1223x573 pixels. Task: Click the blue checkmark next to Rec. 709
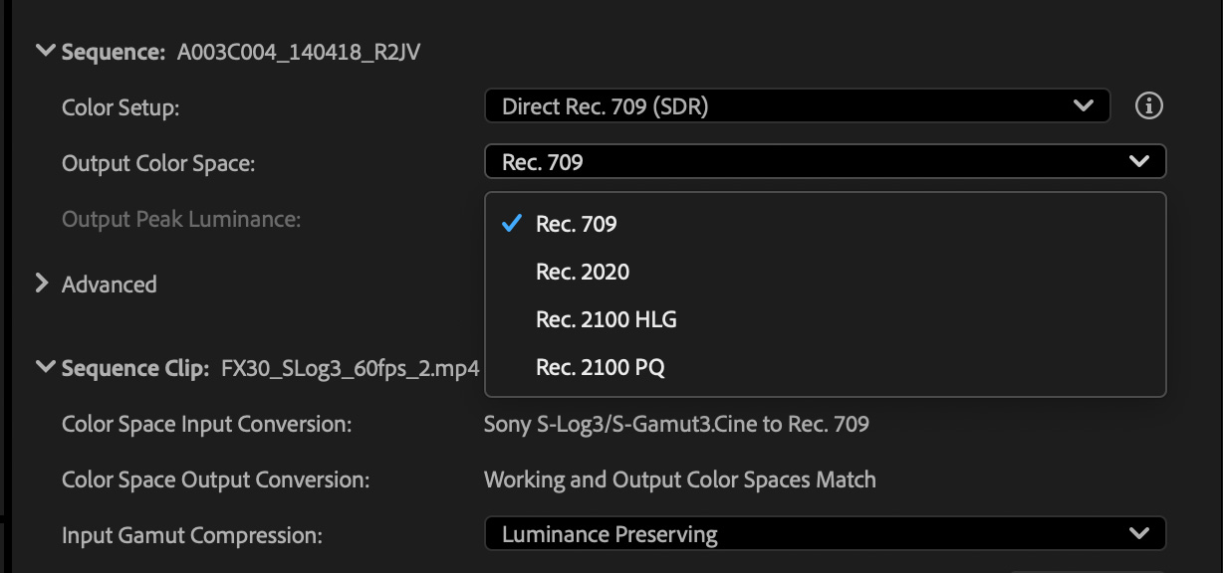[x=512, y=224]
